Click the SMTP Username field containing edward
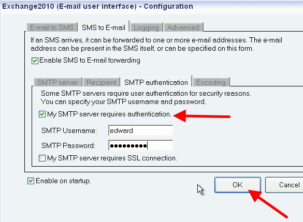The image size is (303, 222). pyautogui.click(x=141, y=130)
